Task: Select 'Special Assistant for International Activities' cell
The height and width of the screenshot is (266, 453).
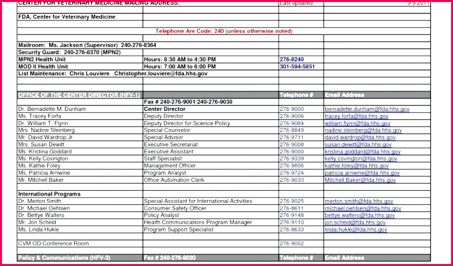Action: click(211, 201)
